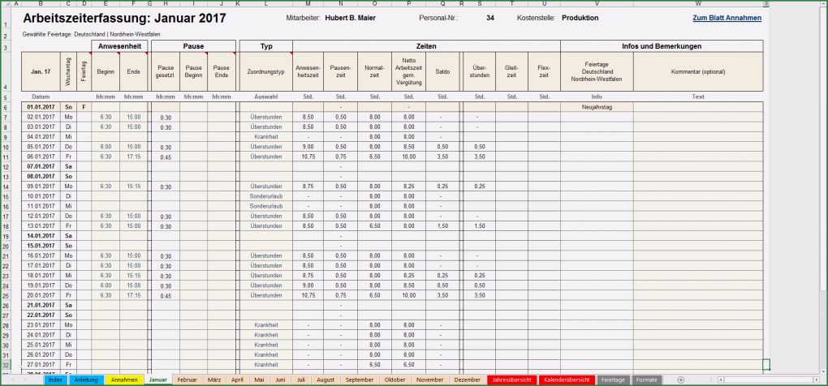Select column header B
This screenshot has width=828, height=386.
(41, 3)
